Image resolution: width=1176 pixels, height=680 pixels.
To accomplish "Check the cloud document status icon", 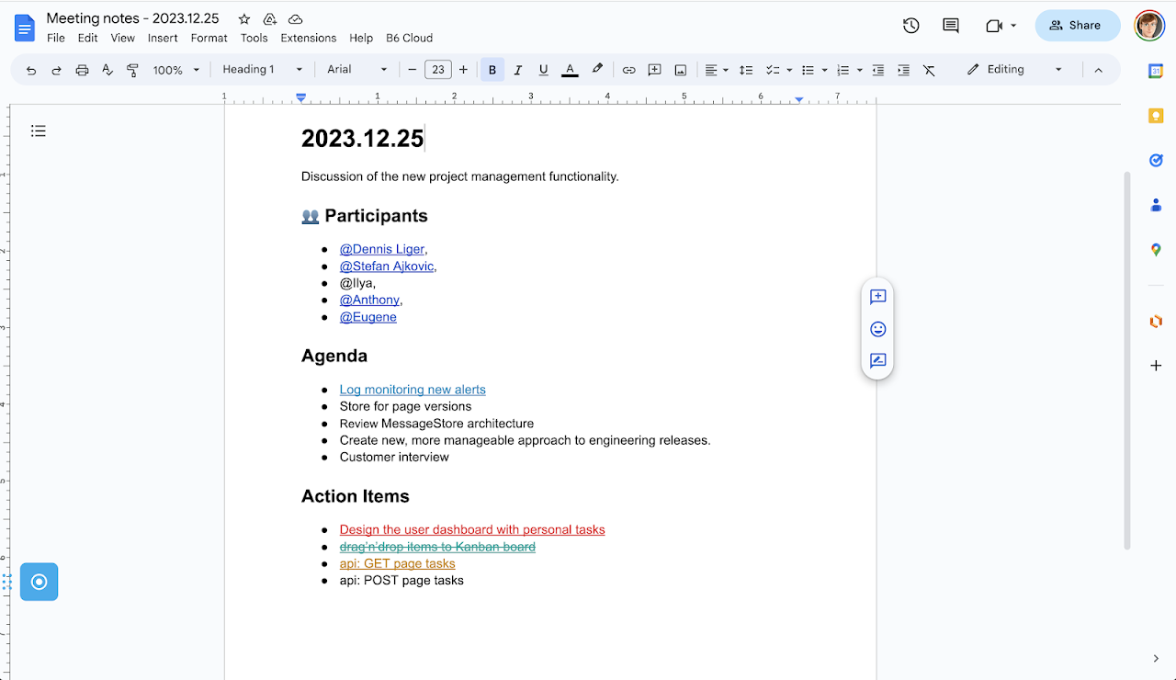I will pyautogui.click(x=295, y=19).
